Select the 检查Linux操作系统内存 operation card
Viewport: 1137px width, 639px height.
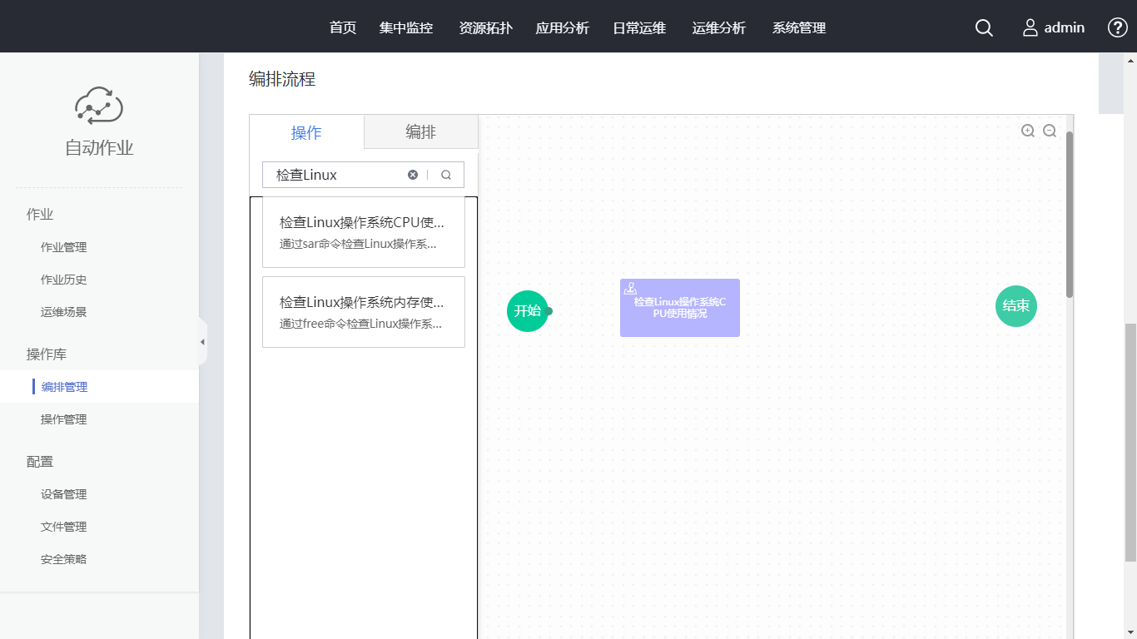click(x=363, y=312)
